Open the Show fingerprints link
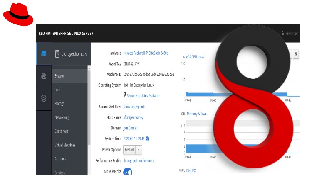The width and height of the screenshot is (312, 175). point(134,107)
